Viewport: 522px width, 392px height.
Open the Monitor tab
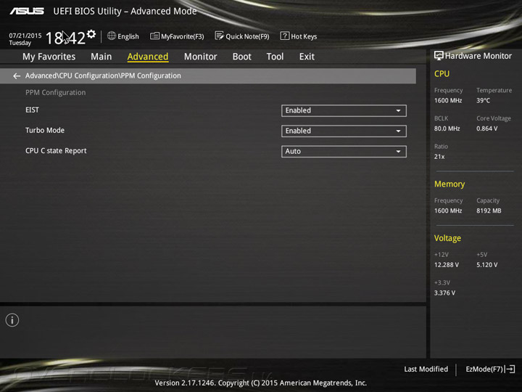click(x=200, y=57)
